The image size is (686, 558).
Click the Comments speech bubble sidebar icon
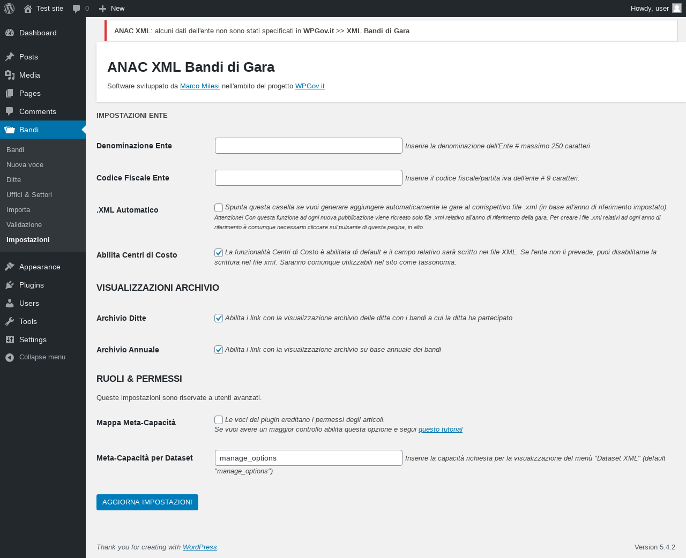tap(10, 111)
